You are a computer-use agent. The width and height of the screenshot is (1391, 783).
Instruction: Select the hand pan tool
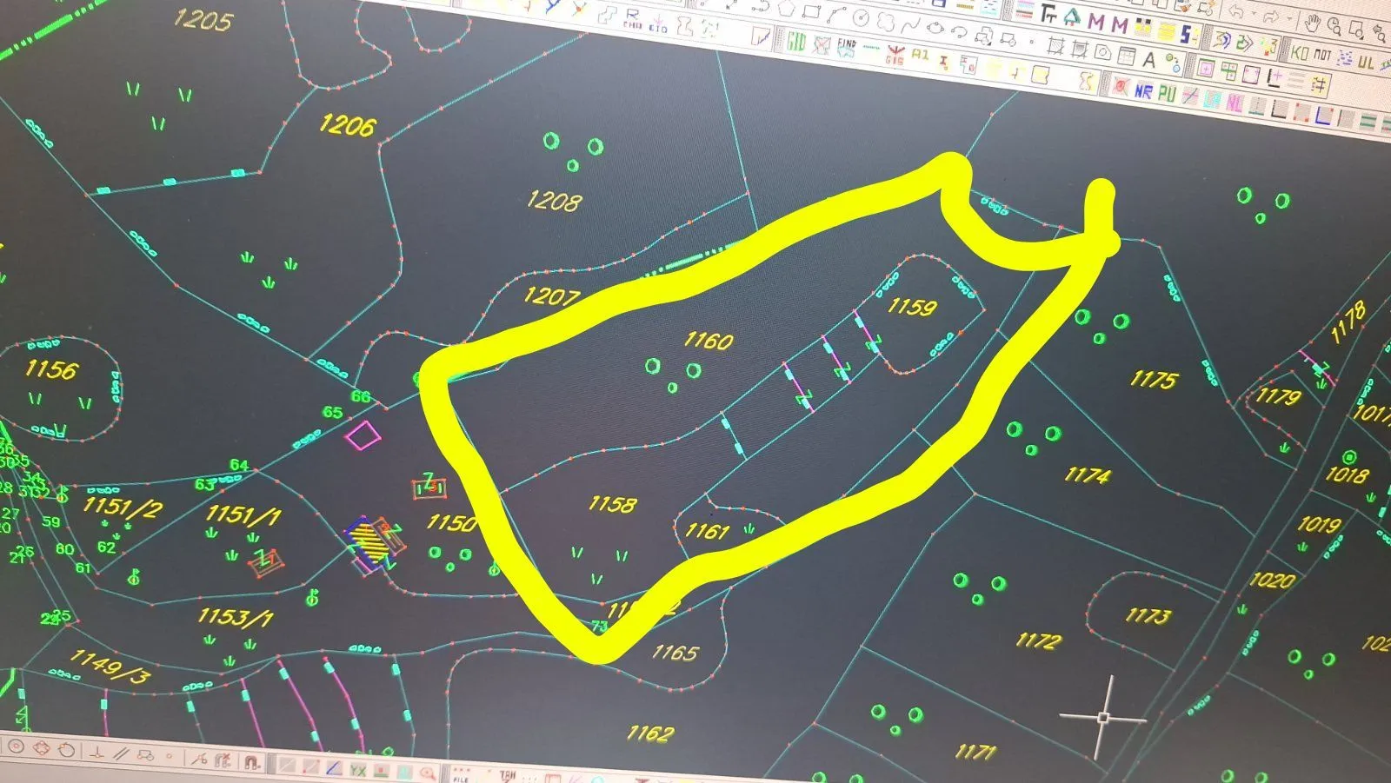[1312, 23]
